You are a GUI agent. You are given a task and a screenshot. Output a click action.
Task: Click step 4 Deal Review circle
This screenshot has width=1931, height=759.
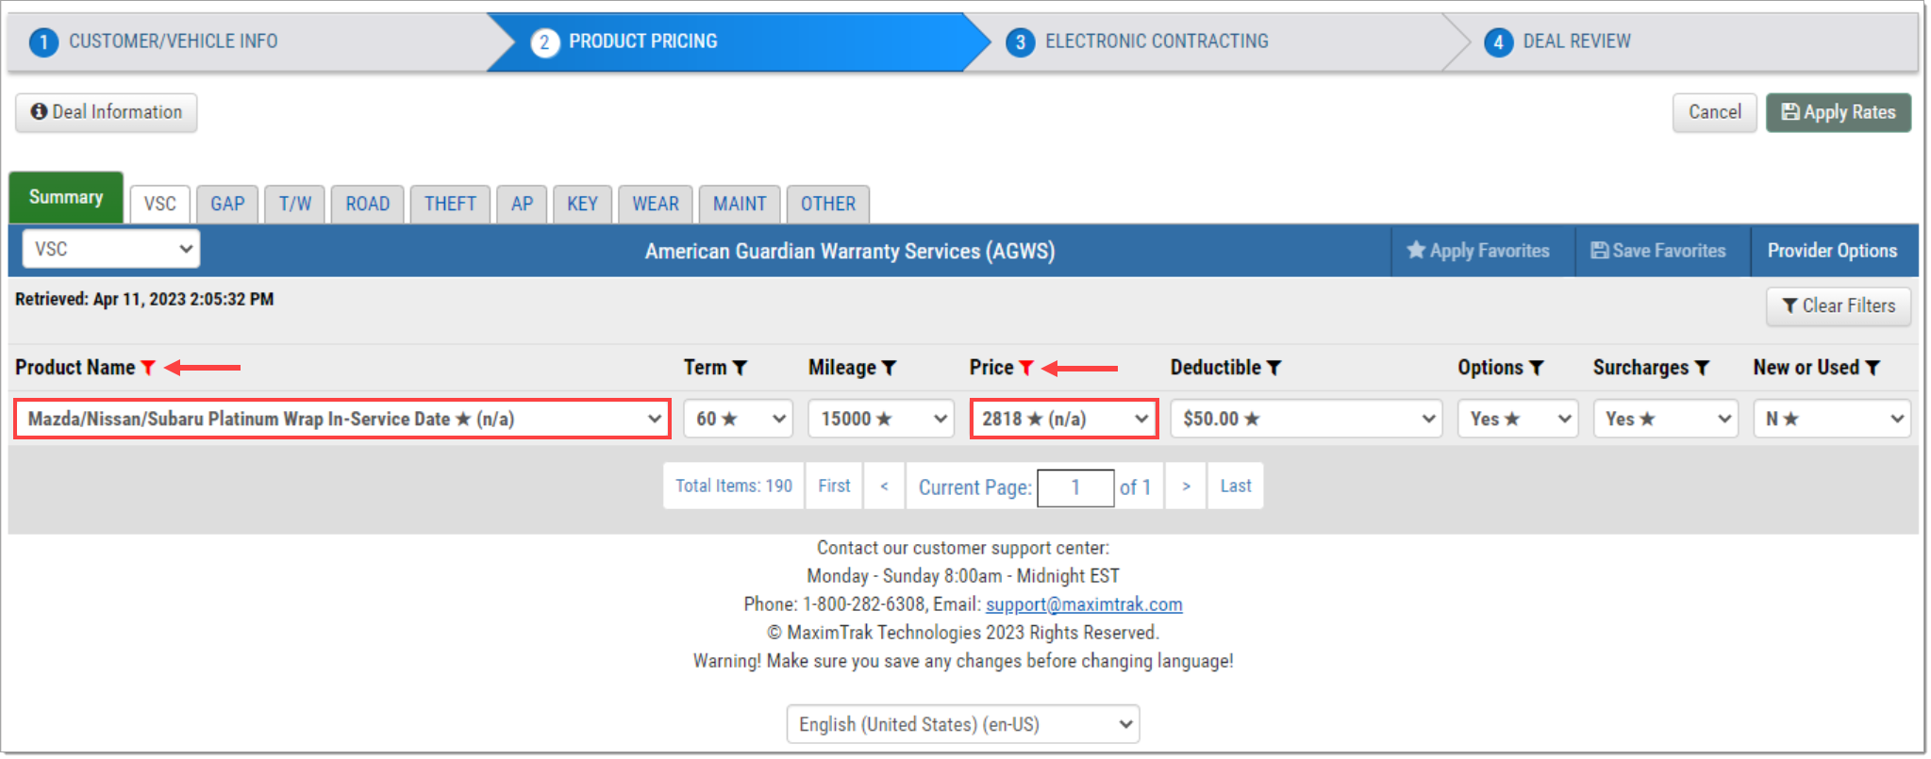[x=1498, y=42]
